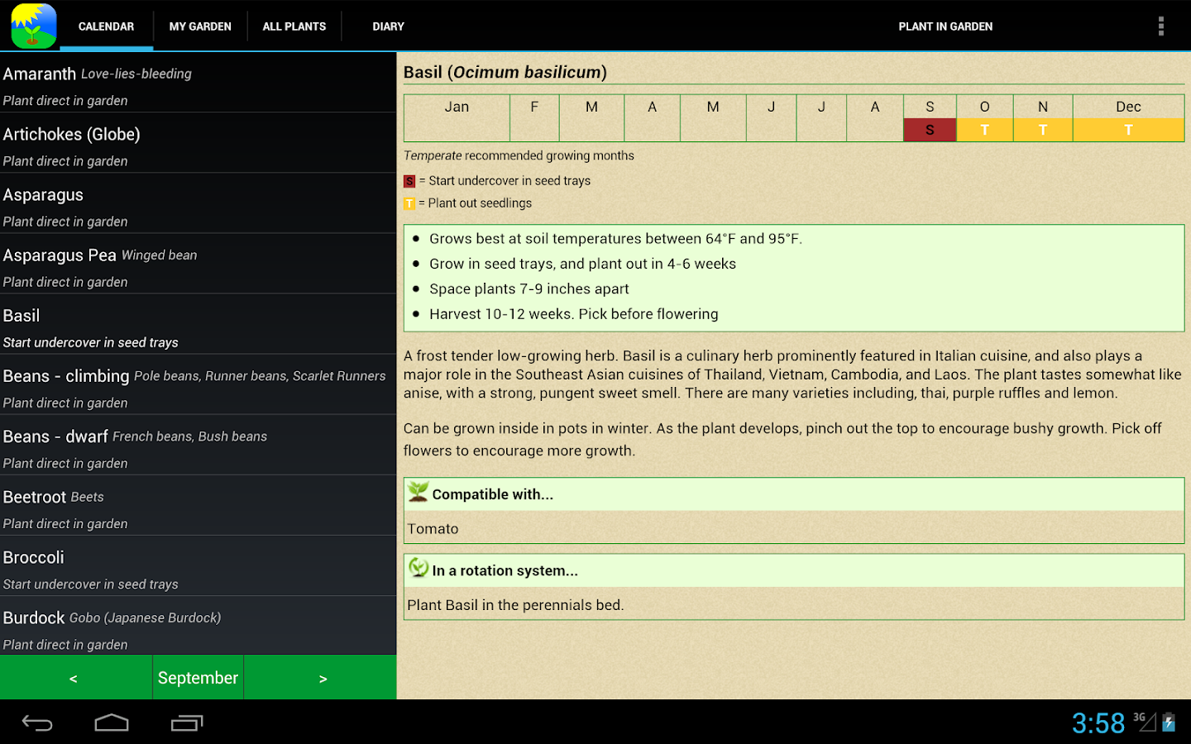Switch to the Calendar tab

click(106, 26)
